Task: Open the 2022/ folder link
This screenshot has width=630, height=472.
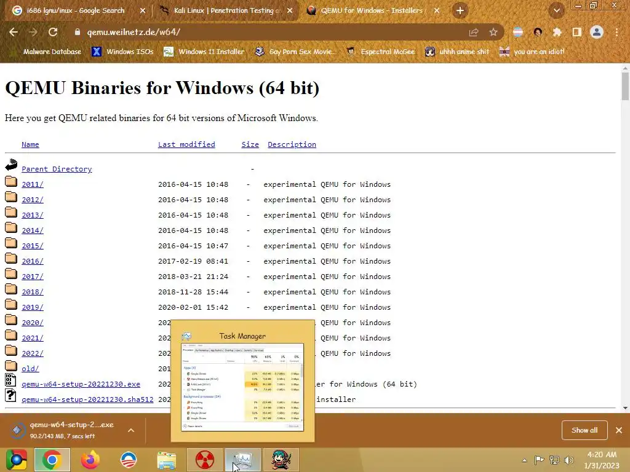Action: (x=33, y=353)
